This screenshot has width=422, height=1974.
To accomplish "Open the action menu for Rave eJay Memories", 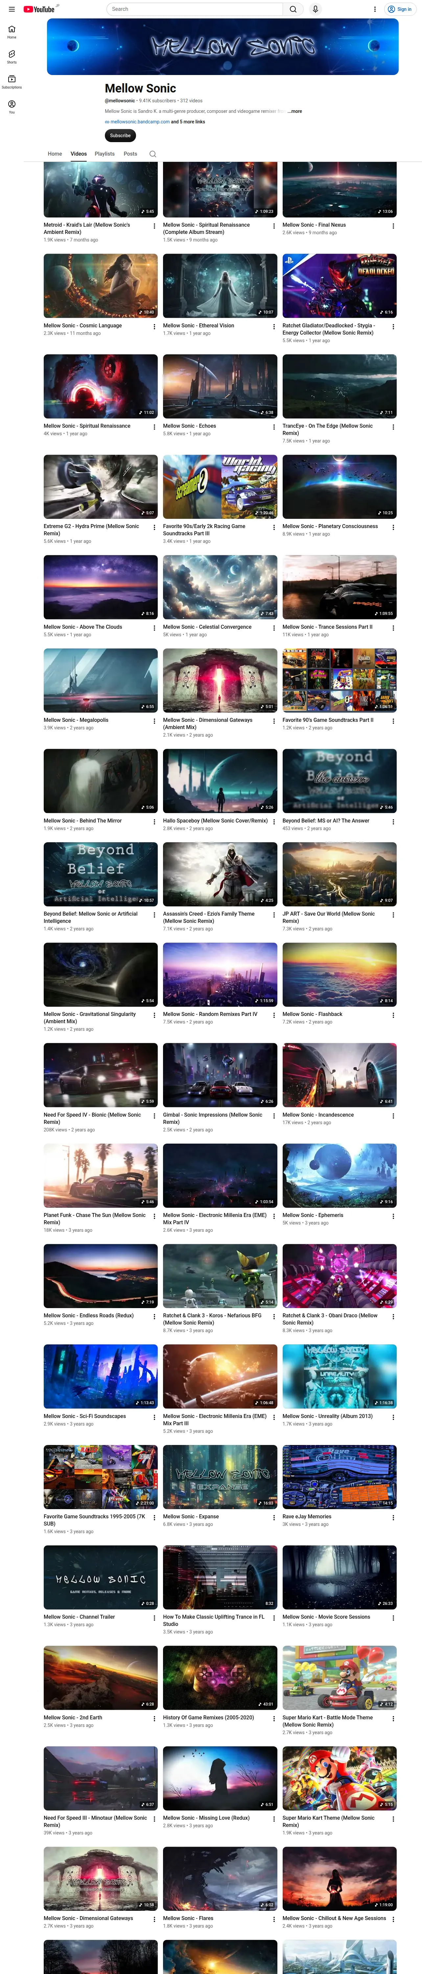I will [393, 1517].
